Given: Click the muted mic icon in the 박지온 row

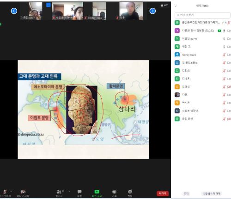Looking at the screenshot, I should (224, 103).
